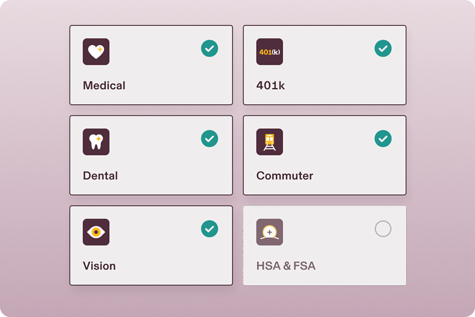Toggle off the 401k checkmark
The image size is (475, 317).
[382, 49]
